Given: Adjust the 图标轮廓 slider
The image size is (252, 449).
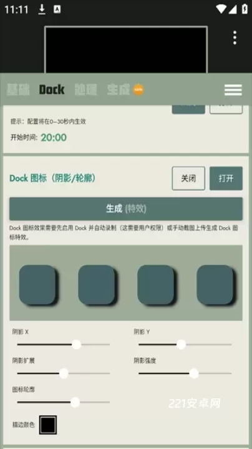Looking at the screenshot, I should 63,402.
